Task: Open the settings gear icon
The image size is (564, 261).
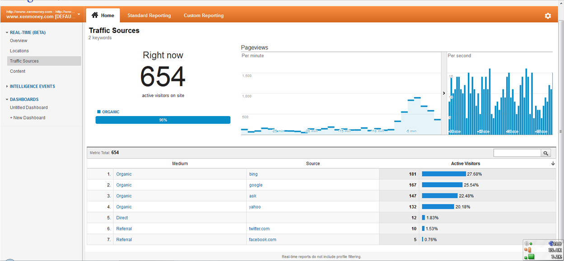Action: 548,16
